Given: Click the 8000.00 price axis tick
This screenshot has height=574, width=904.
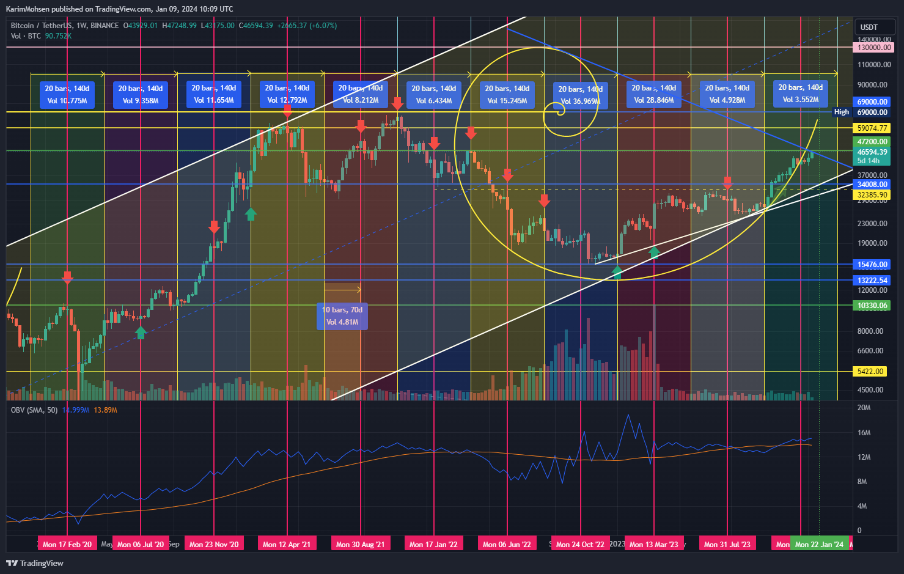Looking at the screenshot, I should 870,331.
